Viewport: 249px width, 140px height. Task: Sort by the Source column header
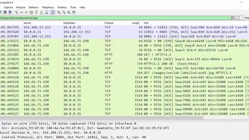coord(27,23)
